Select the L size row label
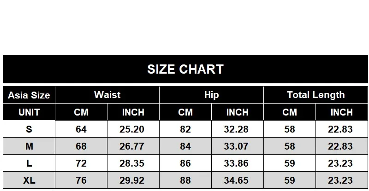Viewport: 369px width, 191px height. (x=29, y=163)
